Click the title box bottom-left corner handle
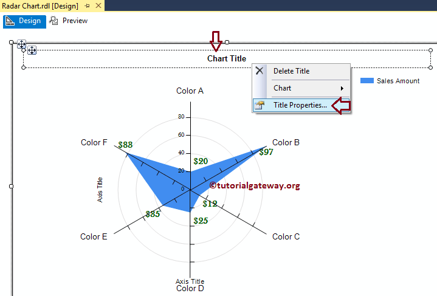The height and width of the screenshot is (296, 437). pos(24,67)
